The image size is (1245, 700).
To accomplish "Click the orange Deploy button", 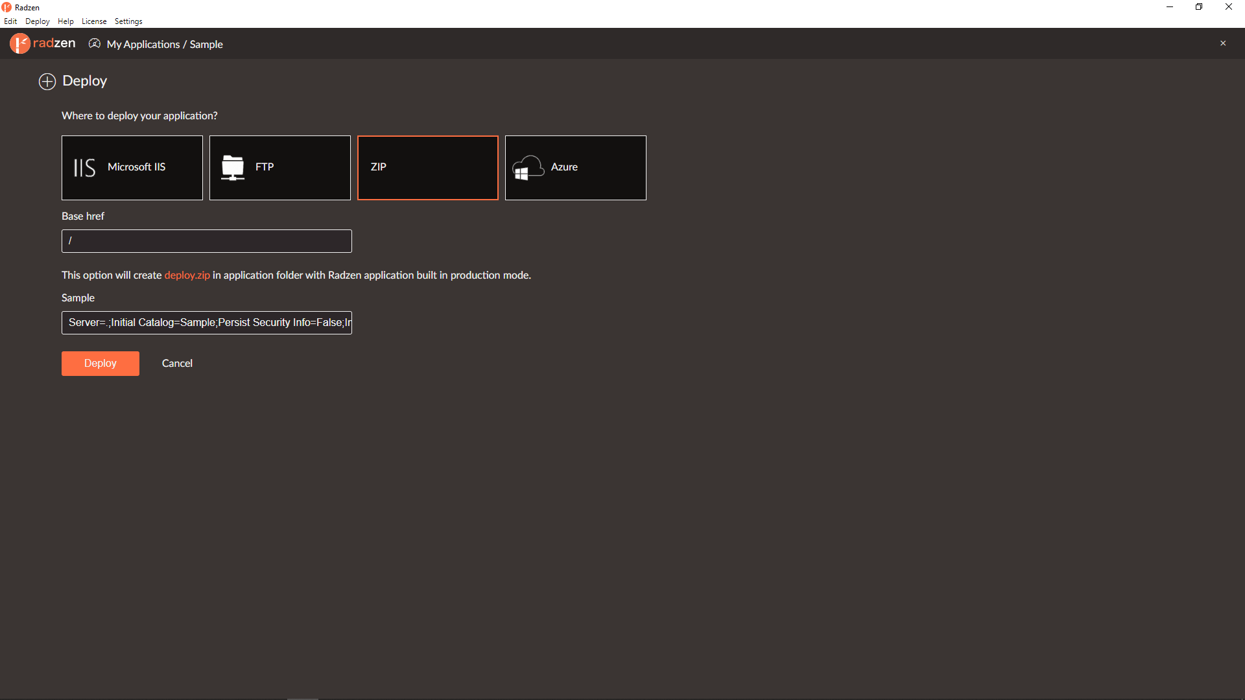I will 101,364.
